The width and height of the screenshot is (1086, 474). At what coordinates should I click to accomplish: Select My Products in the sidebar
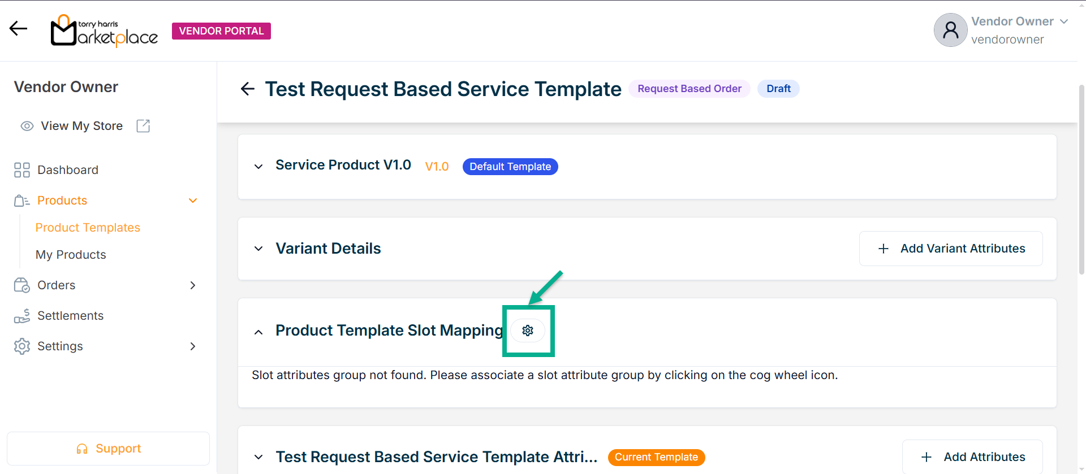pyautogui.click(x=71, y=255)
